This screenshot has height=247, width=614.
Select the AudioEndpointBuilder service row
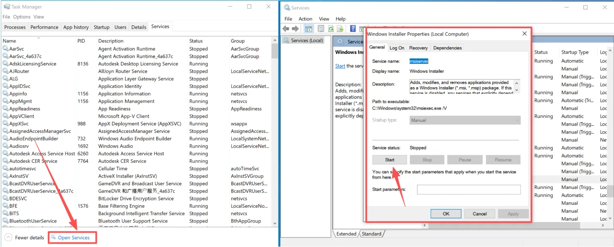34,139
